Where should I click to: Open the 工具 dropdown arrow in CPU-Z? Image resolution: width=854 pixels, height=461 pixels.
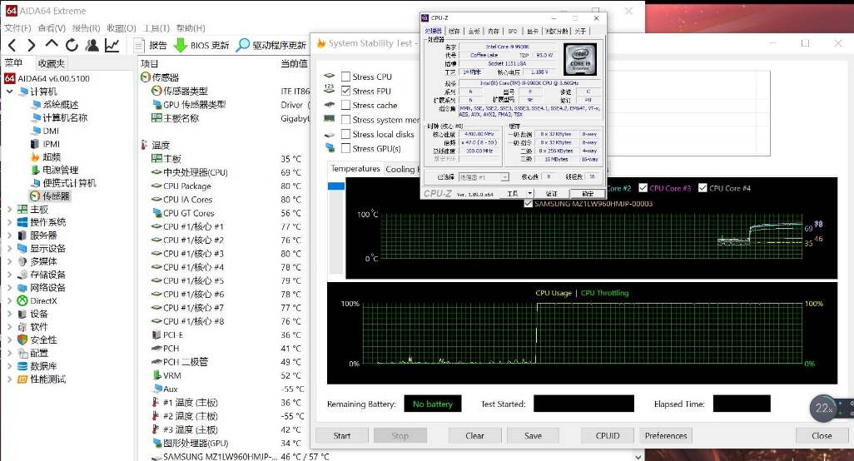point(529,193)
